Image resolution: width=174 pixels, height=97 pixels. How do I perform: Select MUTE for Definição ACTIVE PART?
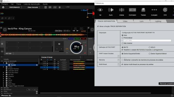pyautogui.click(x=122, y=47)
